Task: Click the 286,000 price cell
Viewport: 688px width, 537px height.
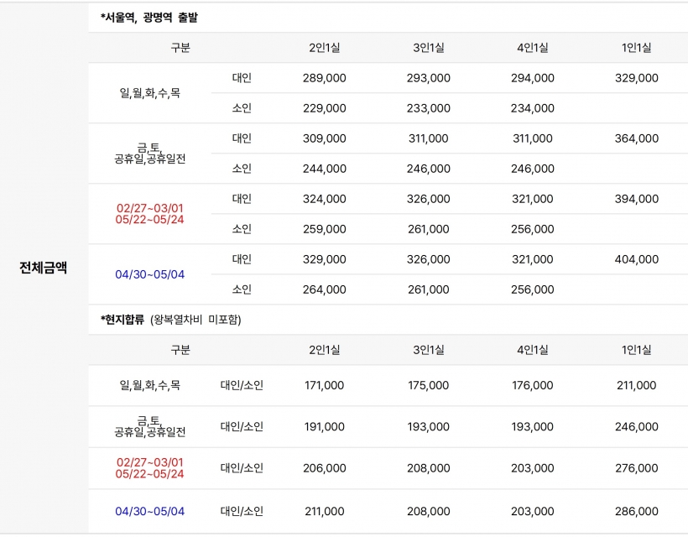Action: [636, 511]
